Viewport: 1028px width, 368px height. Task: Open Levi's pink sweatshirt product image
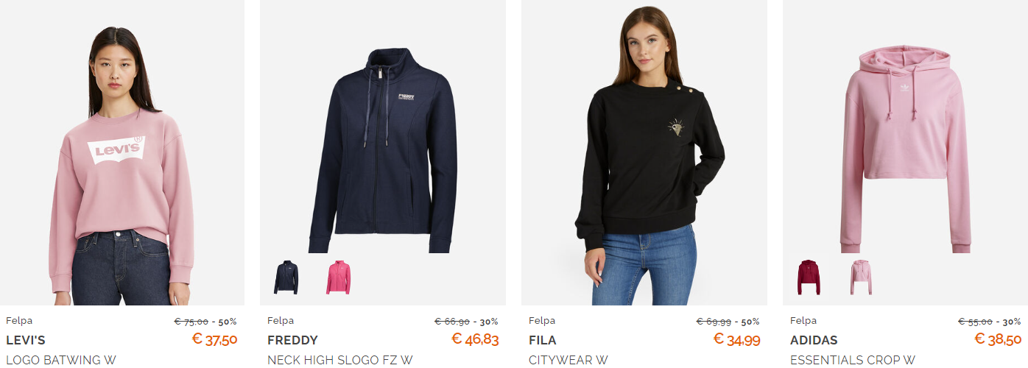point(122,152)
